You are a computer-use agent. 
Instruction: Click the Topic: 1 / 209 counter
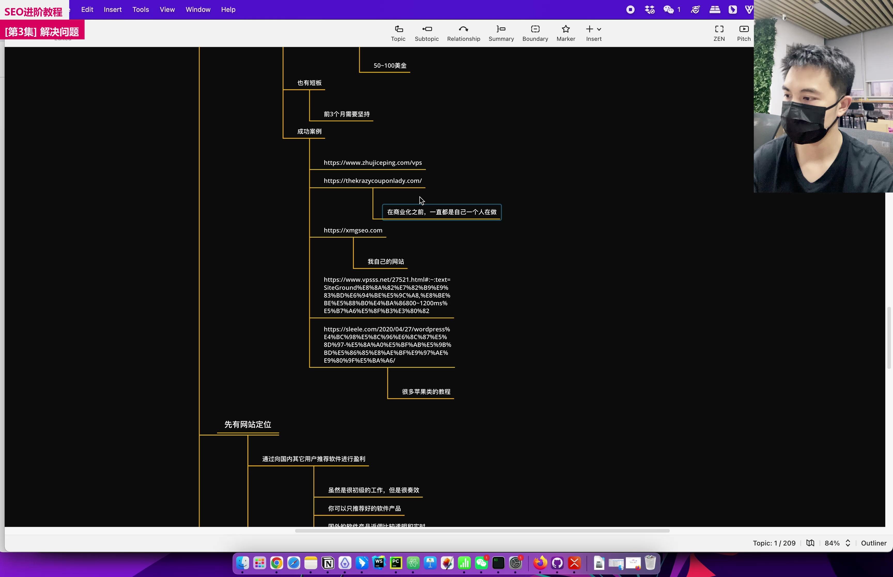click(x=774, y=543)
